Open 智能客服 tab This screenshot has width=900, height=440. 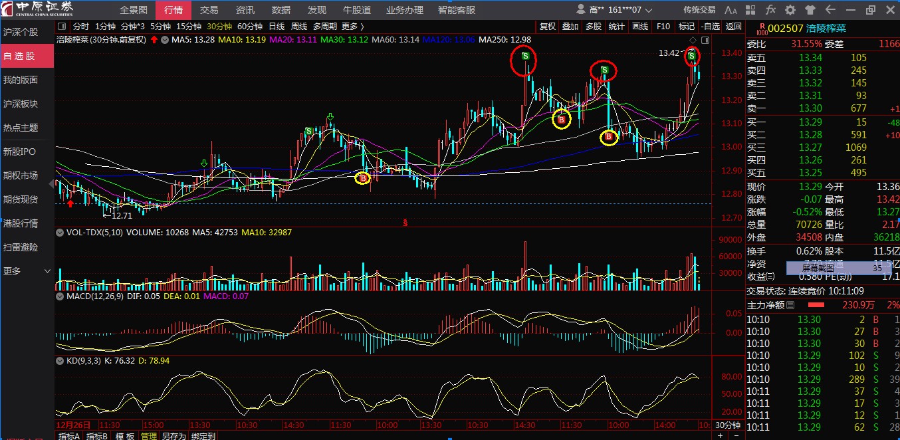(457, 10)
